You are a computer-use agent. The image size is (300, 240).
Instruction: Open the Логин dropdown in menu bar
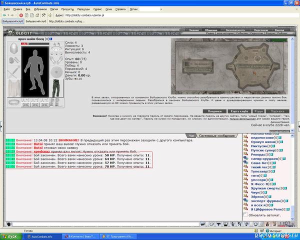(x=161, y=9)
